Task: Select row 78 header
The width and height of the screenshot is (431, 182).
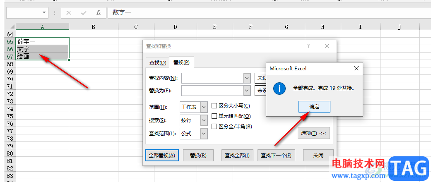Action: 10,139
